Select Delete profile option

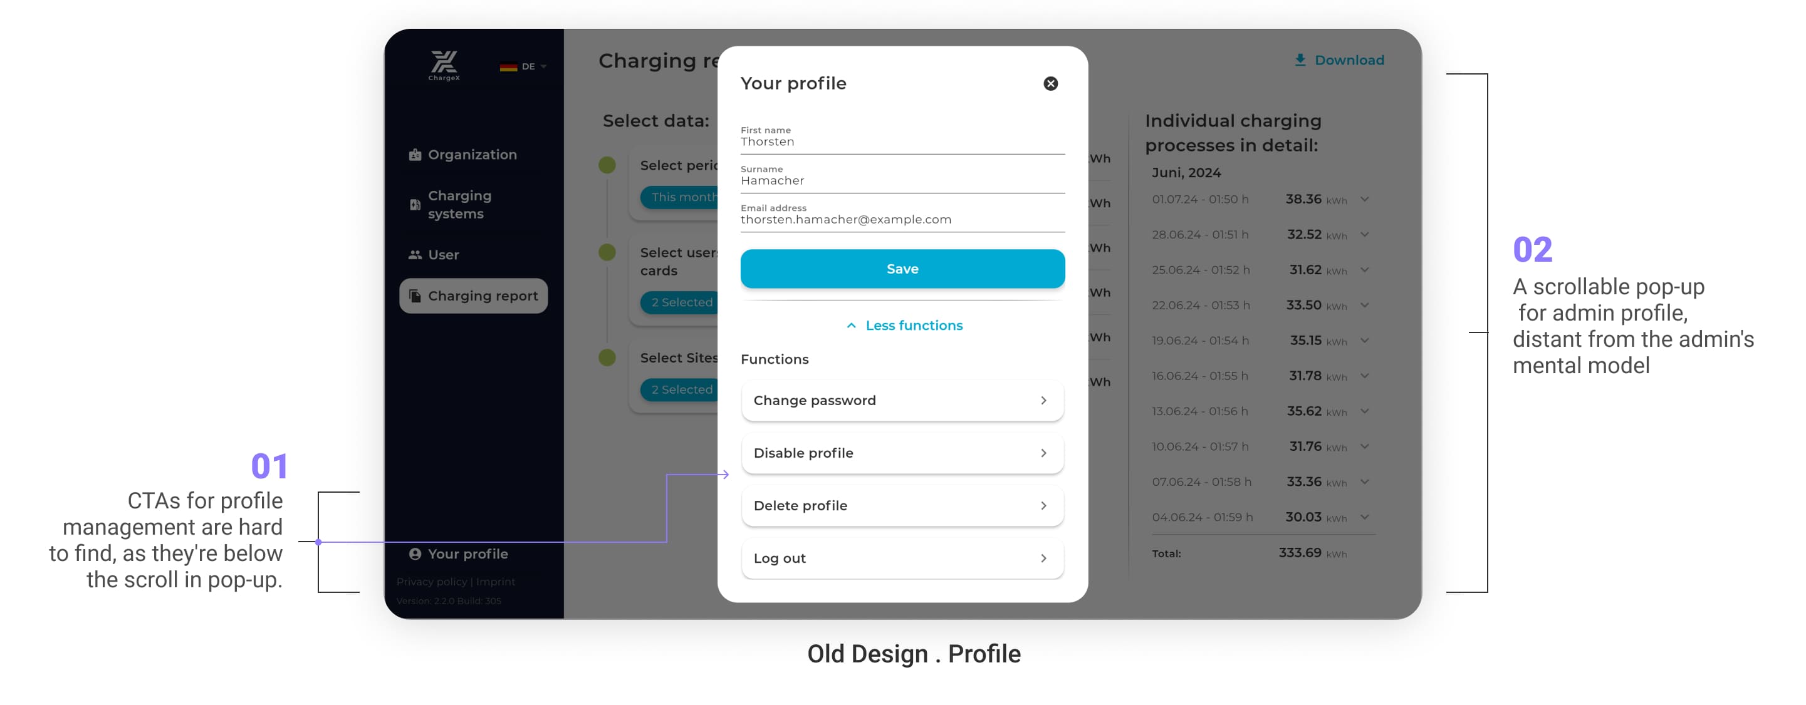click(x=902, y=505)
